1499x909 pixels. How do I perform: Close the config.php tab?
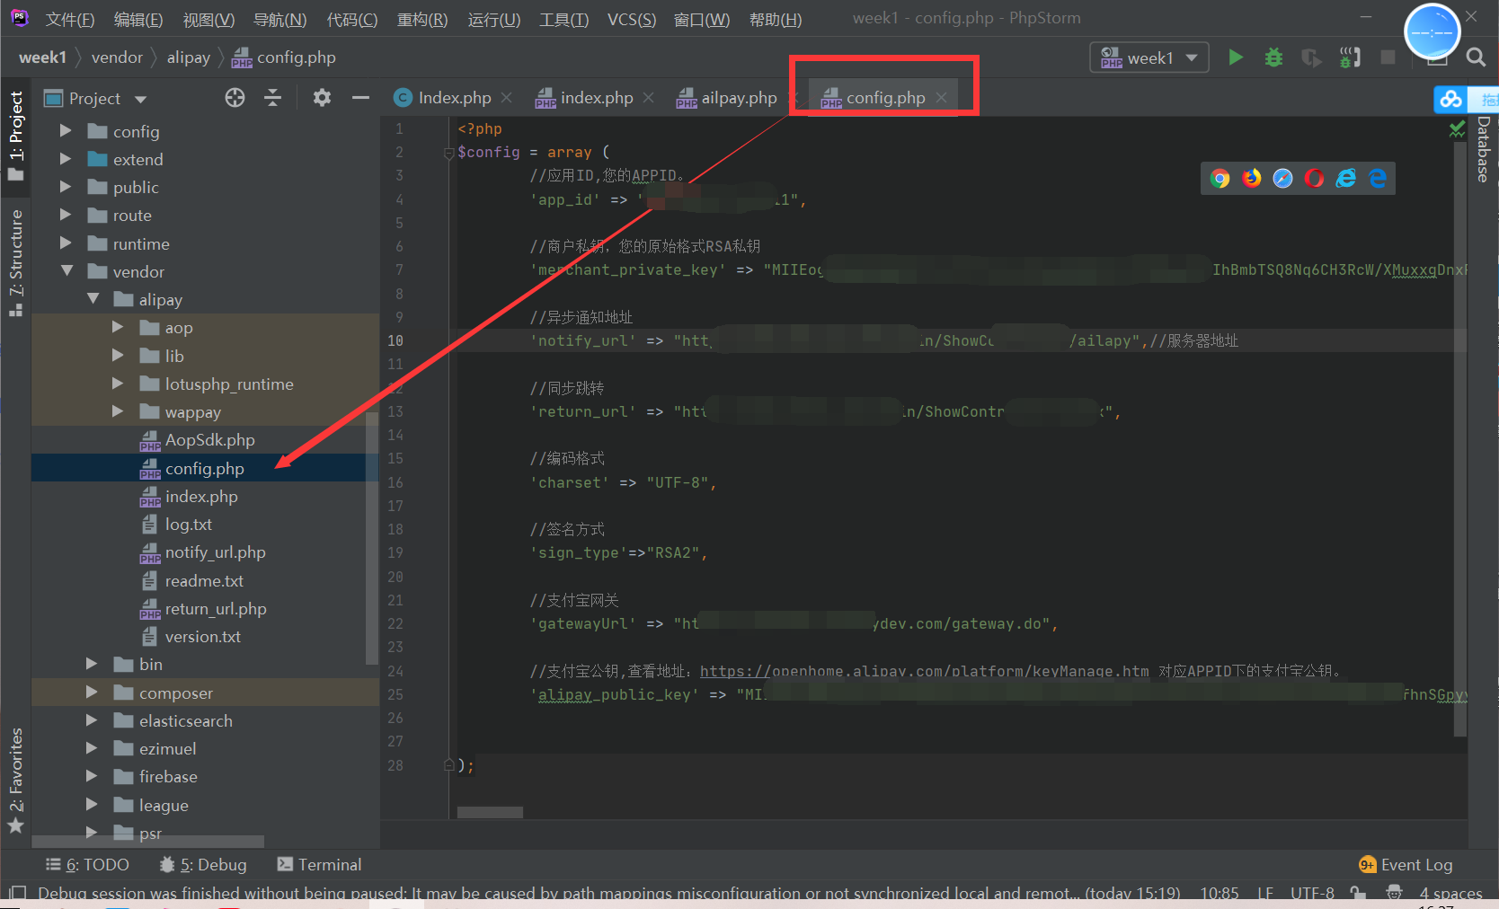[941, 97]
